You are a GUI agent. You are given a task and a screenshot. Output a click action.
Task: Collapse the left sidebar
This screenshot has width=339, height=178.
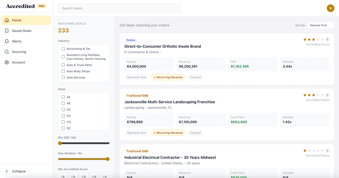point(16,171)
